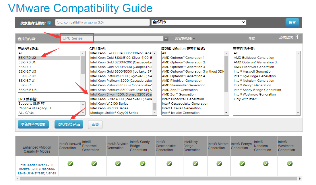Viewport: 316px width, 185px height.
Task: Select Intel Xeon Silver 4200, Bronze 3200 entry
Action: coord(121,94)
